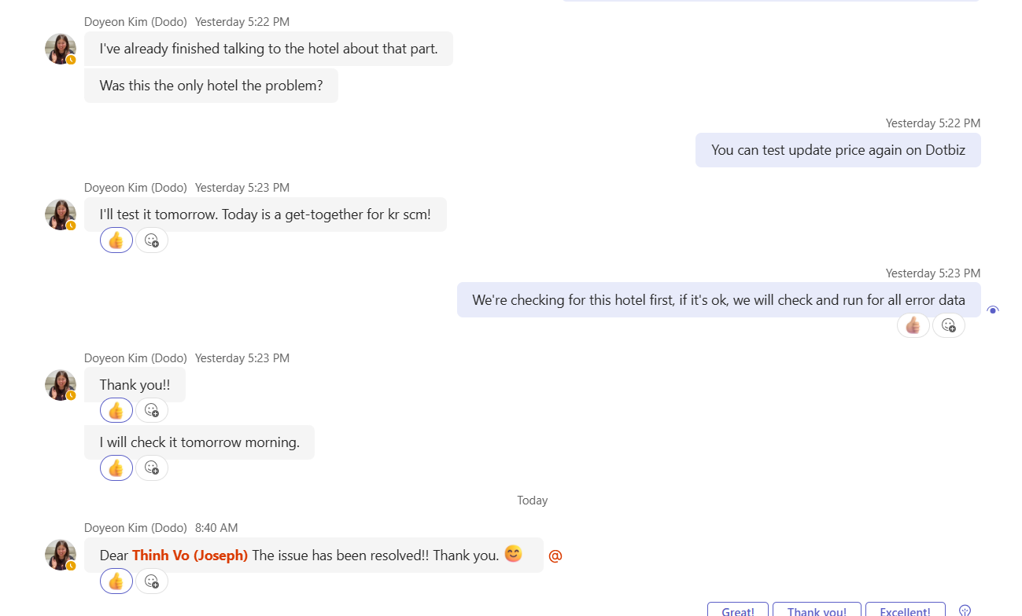Click the add reaction icon under "I'll test it tomorrow"

point(152,240)
